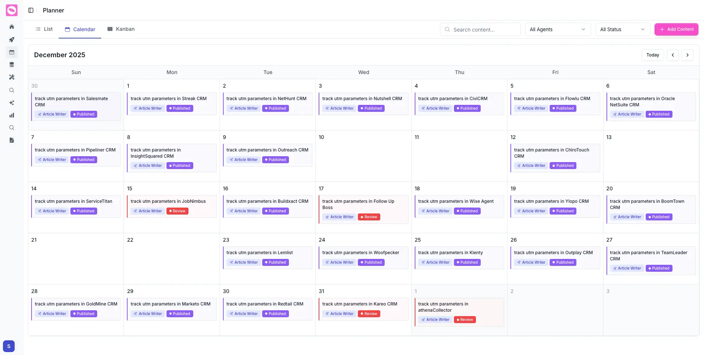Select the tools icon in the sidebar

(12, 77)
